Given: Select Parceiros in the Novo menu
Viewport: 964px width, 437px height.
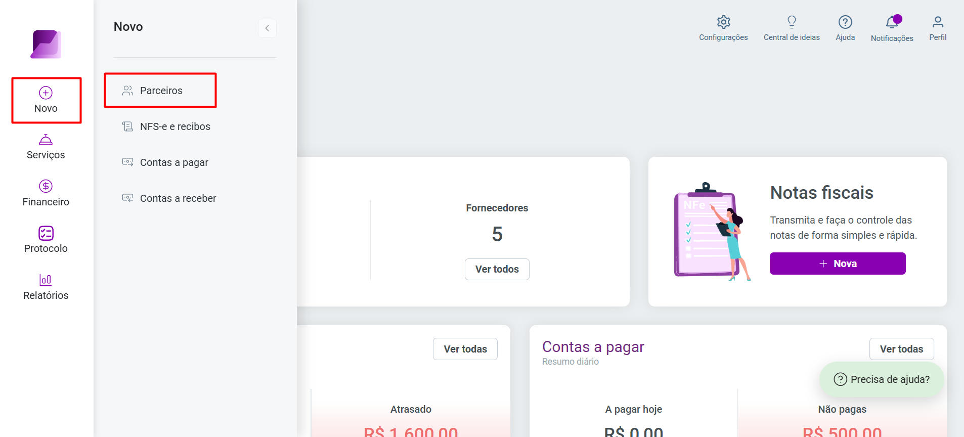Looking at the screenshot, I should [161, 91].
